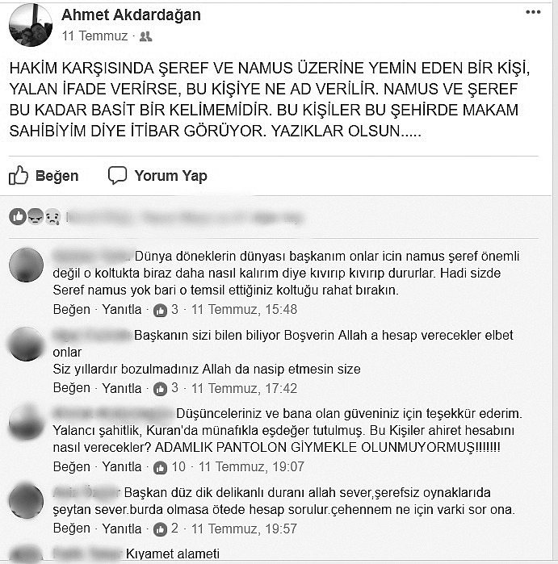558x564 pixels.
Task: Click the blurred names of people who reacted
Action: click(x=184, y=218)
